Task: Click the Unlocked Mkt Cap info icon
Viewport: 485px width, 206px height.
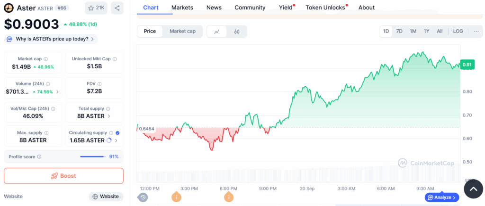Action: [x=115, y=59]
